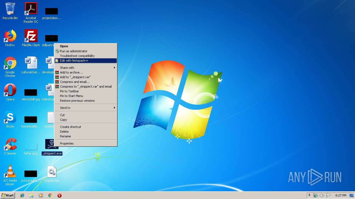Choose Copy in the context menu
The height and width of the screenshot is (199, 355).
pyautogui.click(x=85, y=120)
